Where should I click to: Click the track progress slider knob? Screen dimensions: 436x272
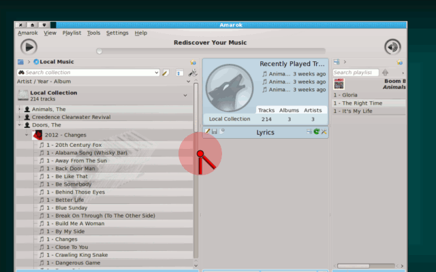99,51
